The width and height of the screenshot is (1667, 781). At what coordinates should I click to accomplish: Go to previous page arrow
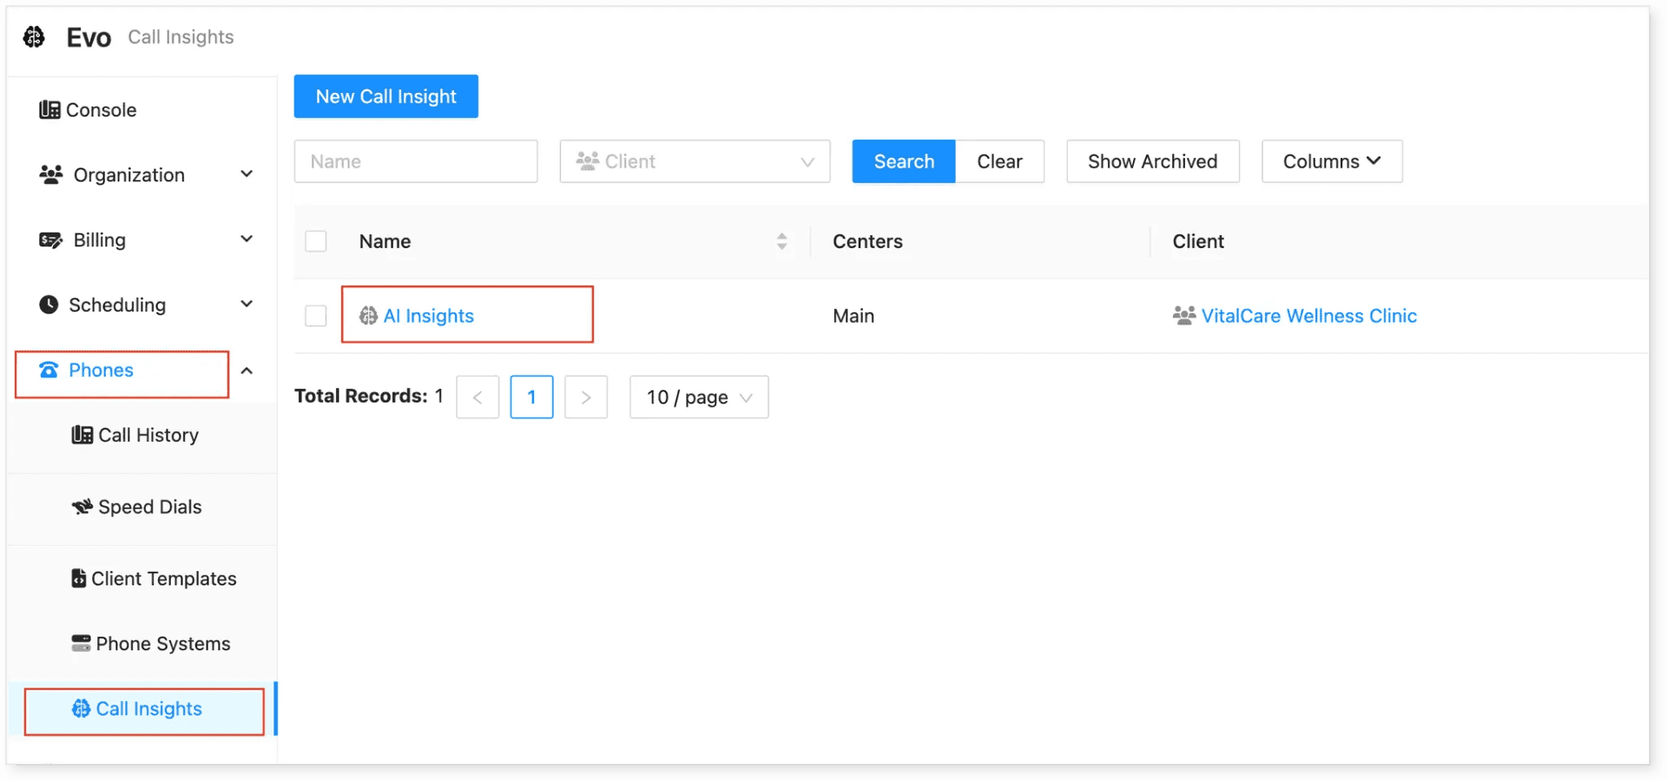478,397
